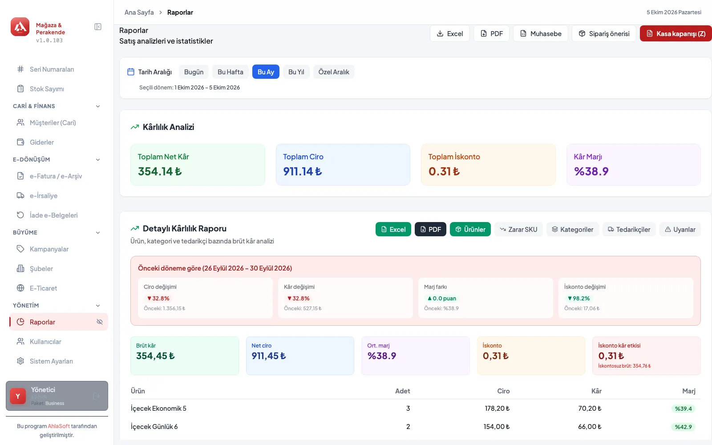This screenshot has height=445, width=712.
Task: Follow the Ana Sayfa breadcrumb link
Action: [x=139, y=12]
